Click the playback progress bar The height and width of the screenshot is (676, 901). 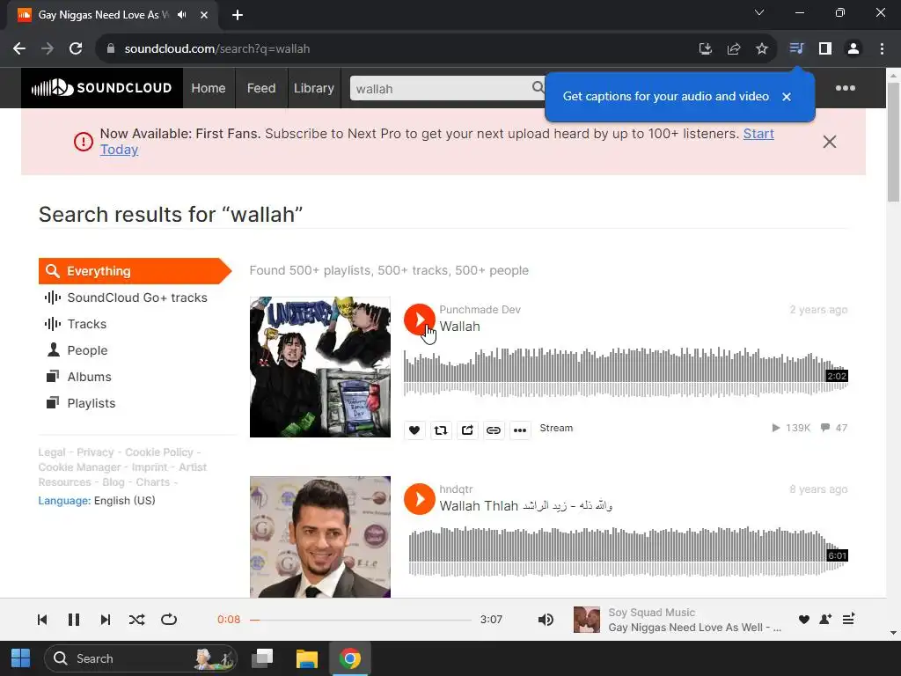[361, 620]
